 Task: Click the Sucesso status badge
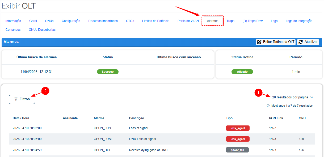point(108,72)
